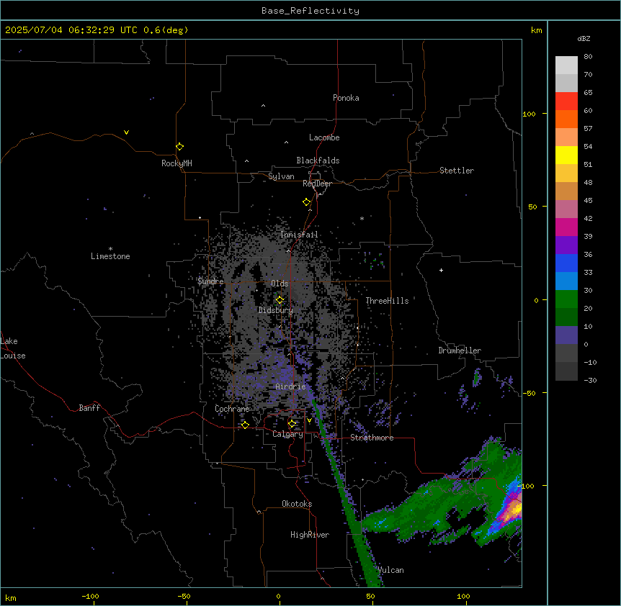Click the Drumheller city label

[x=460, y=351]
